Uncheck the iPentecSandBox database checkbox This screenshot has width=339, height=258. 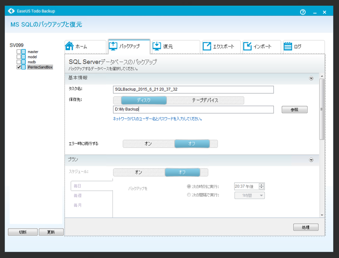click(x=19, y=67)
